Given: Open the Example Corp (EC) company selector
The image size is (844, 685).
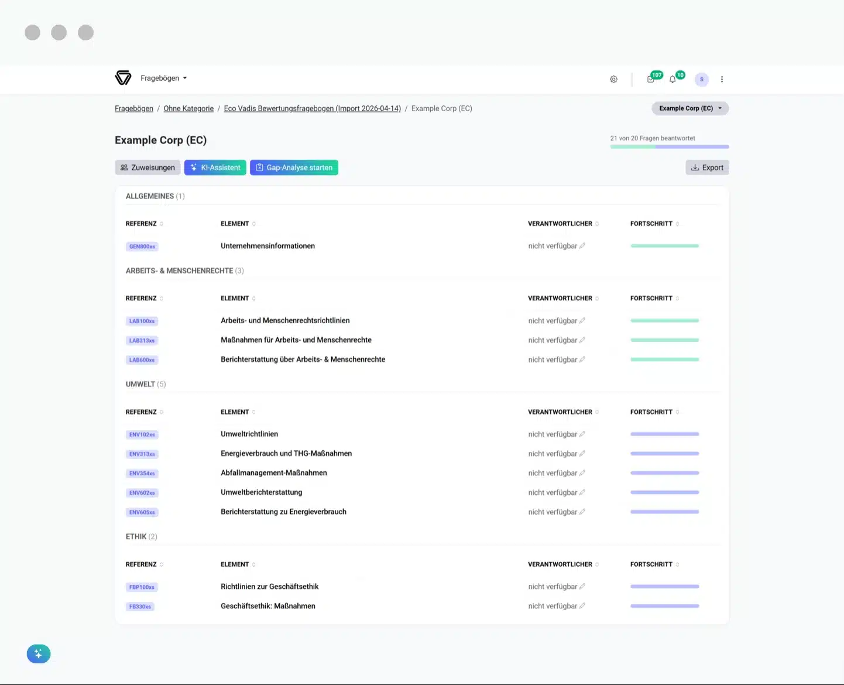Looking at the screenshot, I should 690,108.
